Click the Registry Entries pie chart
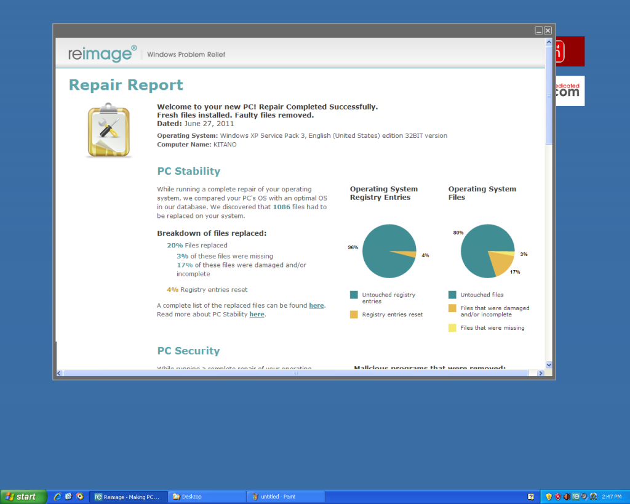Viewport: 630px width, 504px height. pos(389,251)
